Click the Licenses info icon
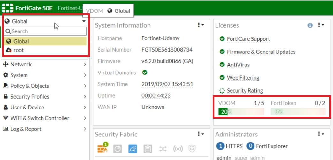The height and width of the screenshot is (160, 333). click(310, 25)
